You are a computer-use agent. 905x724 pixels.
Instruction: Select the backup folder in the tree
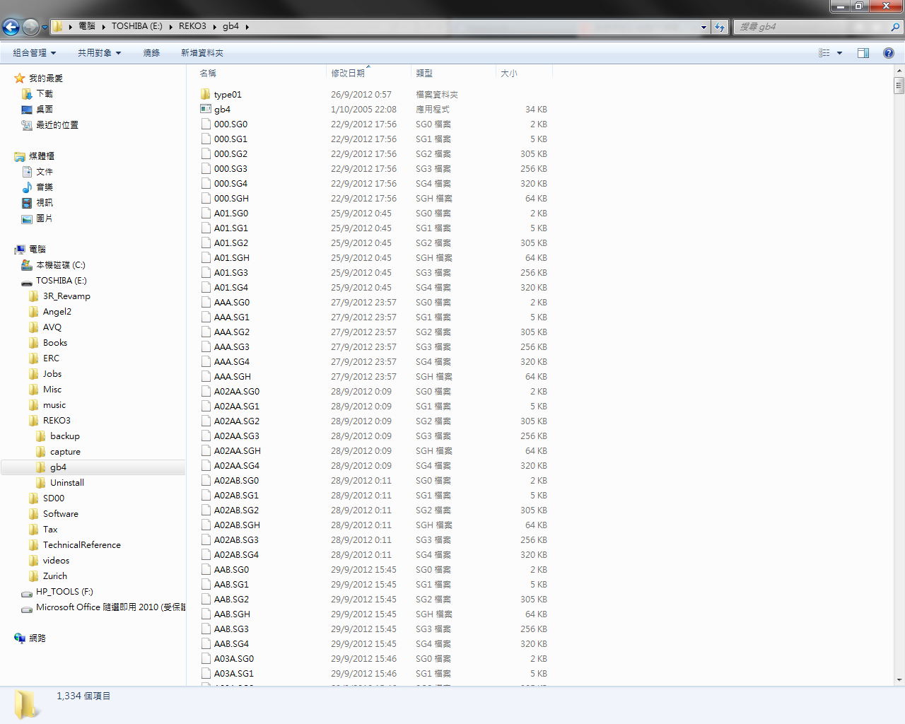(64, 436)
